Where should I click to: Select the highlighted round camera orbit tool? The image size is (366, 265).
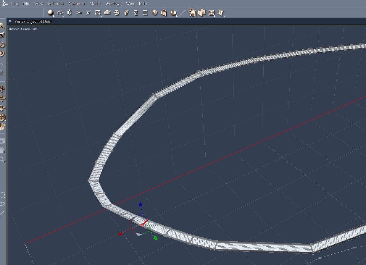[x=3, y=117]
